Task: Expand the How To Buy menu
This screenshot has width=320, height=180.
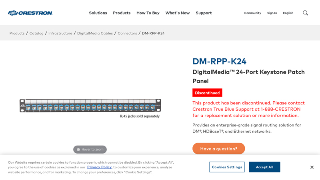Action: coord(148,13)
